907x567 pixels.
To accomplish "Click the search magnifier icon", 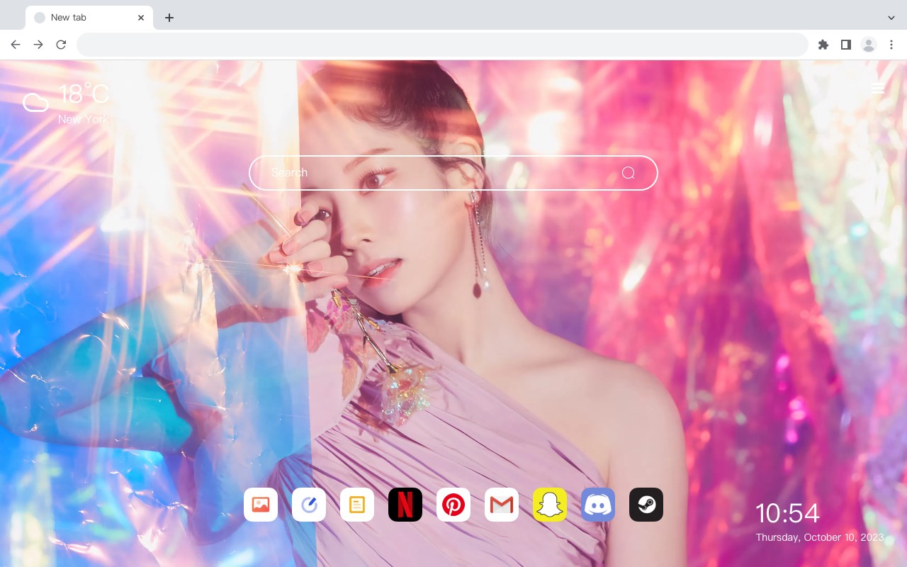I will coord(628,173).
